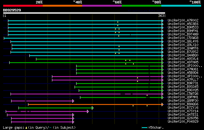The image size is (204, 130).
Task: Select the Large gaps legend text
Action: [13, 127]
